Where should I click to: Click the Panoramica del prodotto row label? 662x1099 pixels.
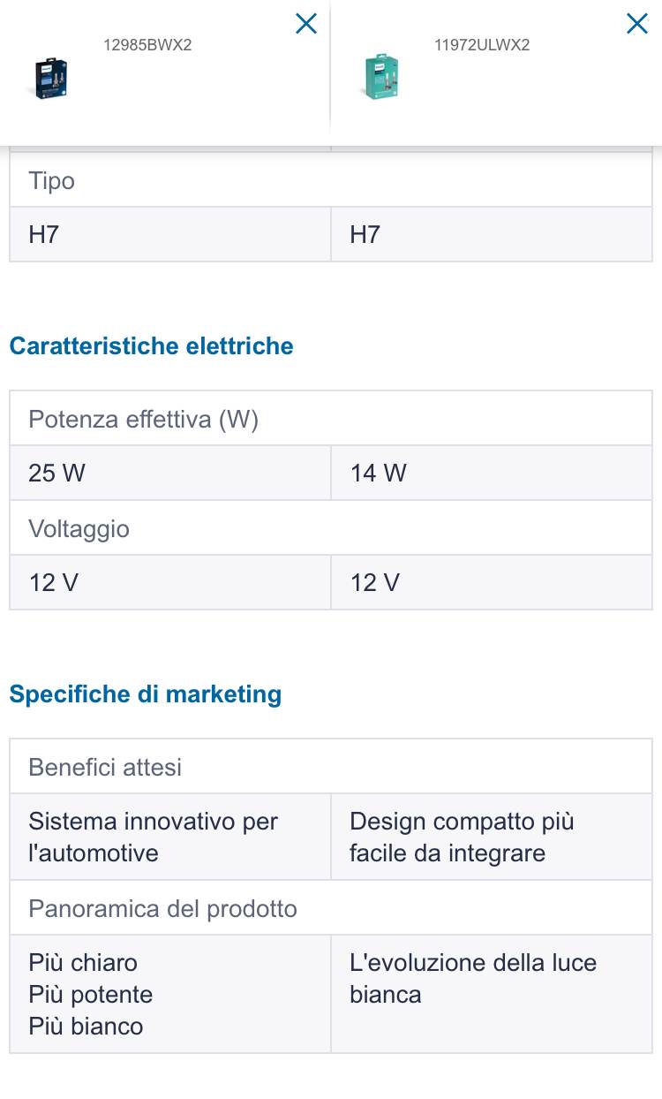(162, 908)
